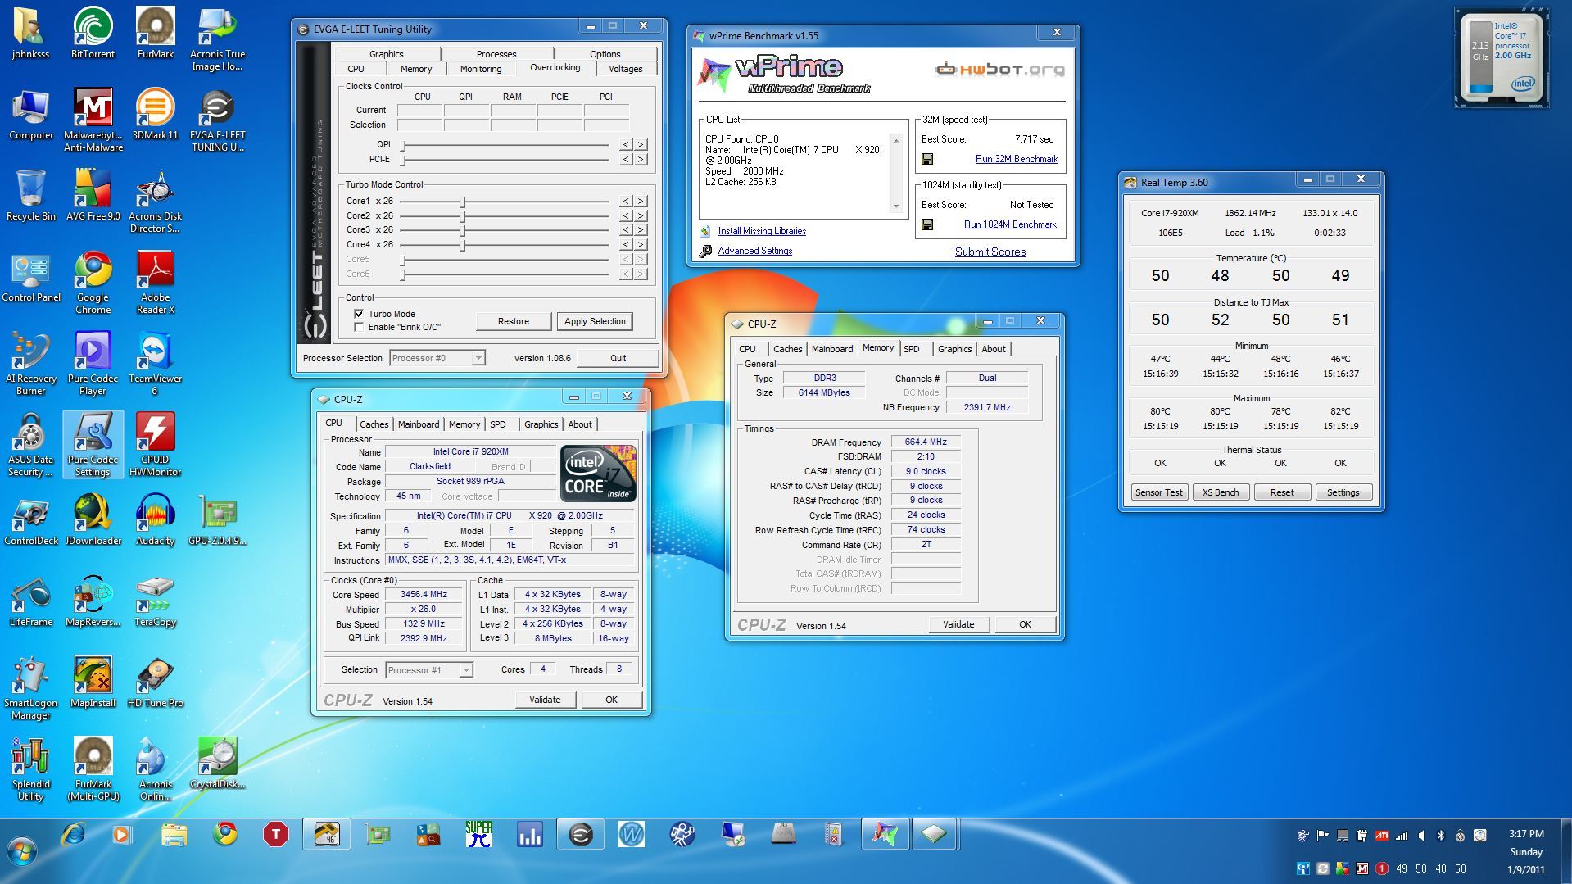Click the Validate button in the CPU-Z Memory window
1572x884 pixels.
point(958,624)
